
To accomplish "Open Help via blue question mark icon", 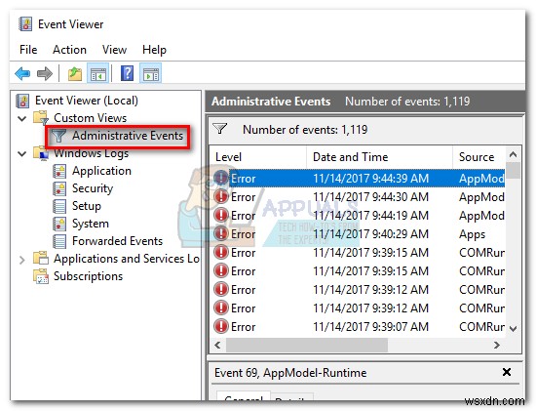I will (127, 73).
